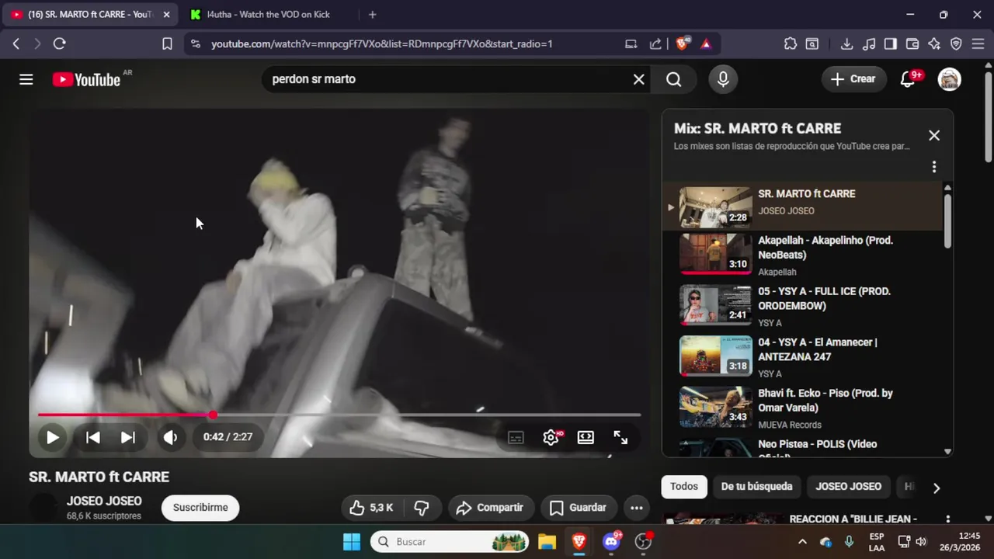
Task: Open browser main menu
Action: pyautogui.click(x=978, y=44)
